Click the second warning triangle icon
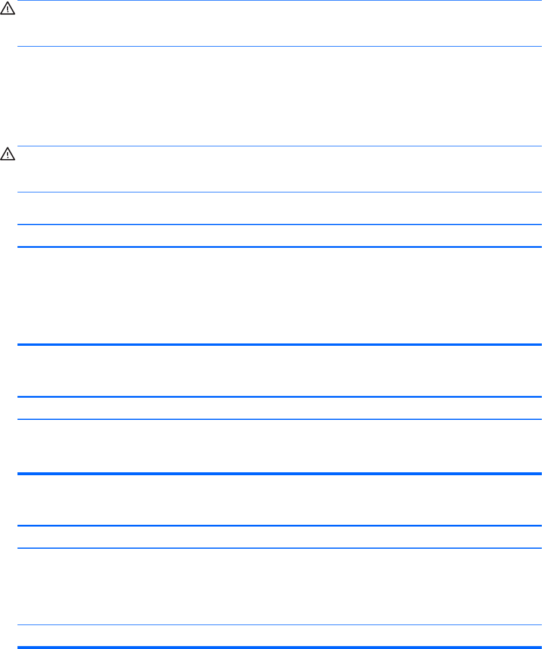 click(x=8, y=154)
